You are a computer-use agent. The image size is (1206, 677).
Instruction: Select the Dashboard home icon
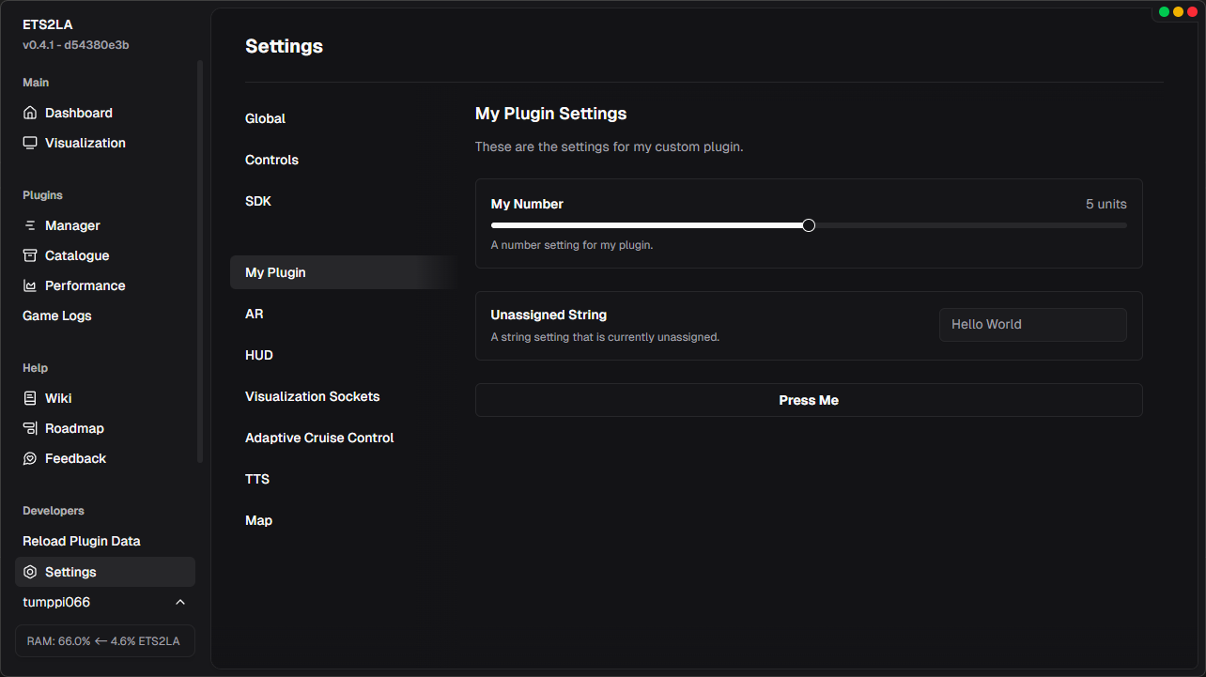coord(31,112)
